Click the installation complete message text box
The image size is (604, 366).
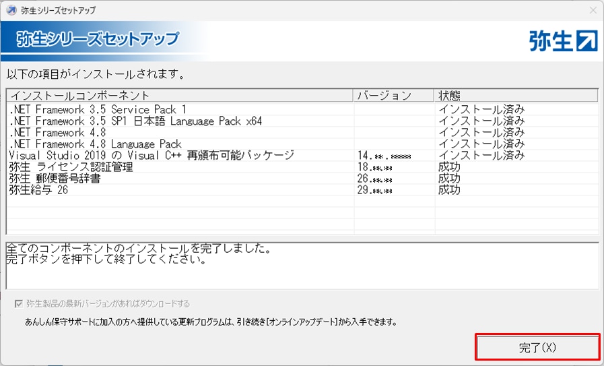coord(301,266)
